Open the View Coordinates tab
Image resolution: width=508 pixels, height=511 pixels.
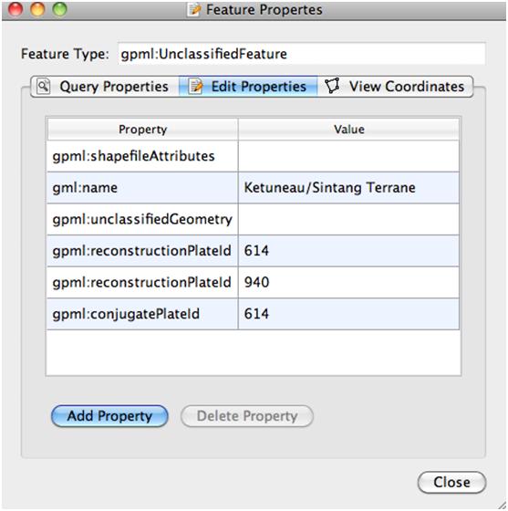pos(395,87)
